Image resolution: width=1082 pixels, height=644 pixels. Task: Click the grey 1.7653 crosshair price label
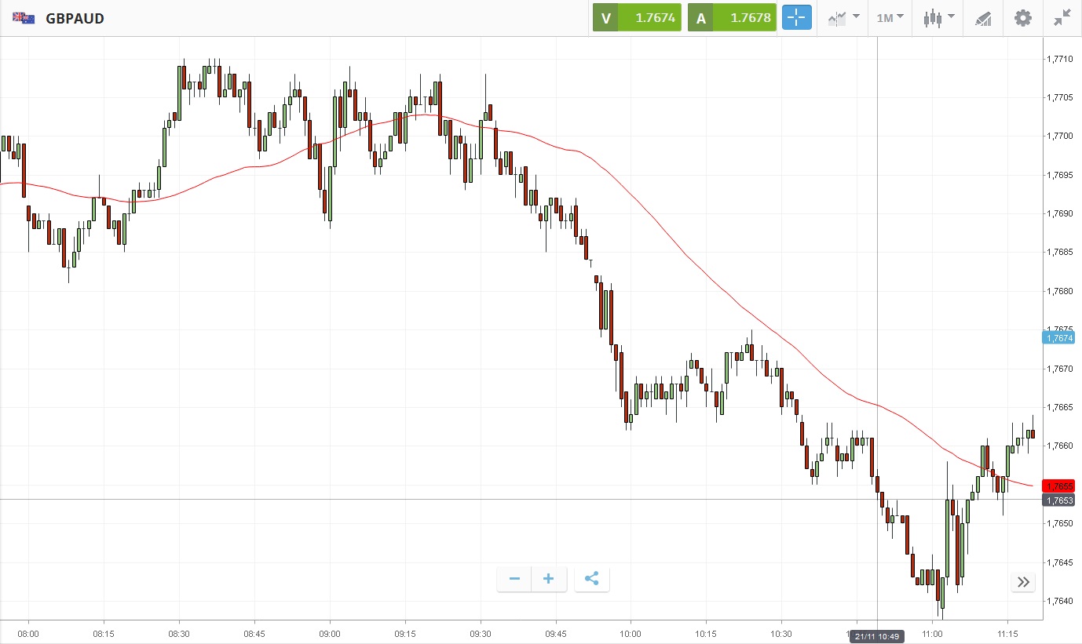tap(1058, 500)
